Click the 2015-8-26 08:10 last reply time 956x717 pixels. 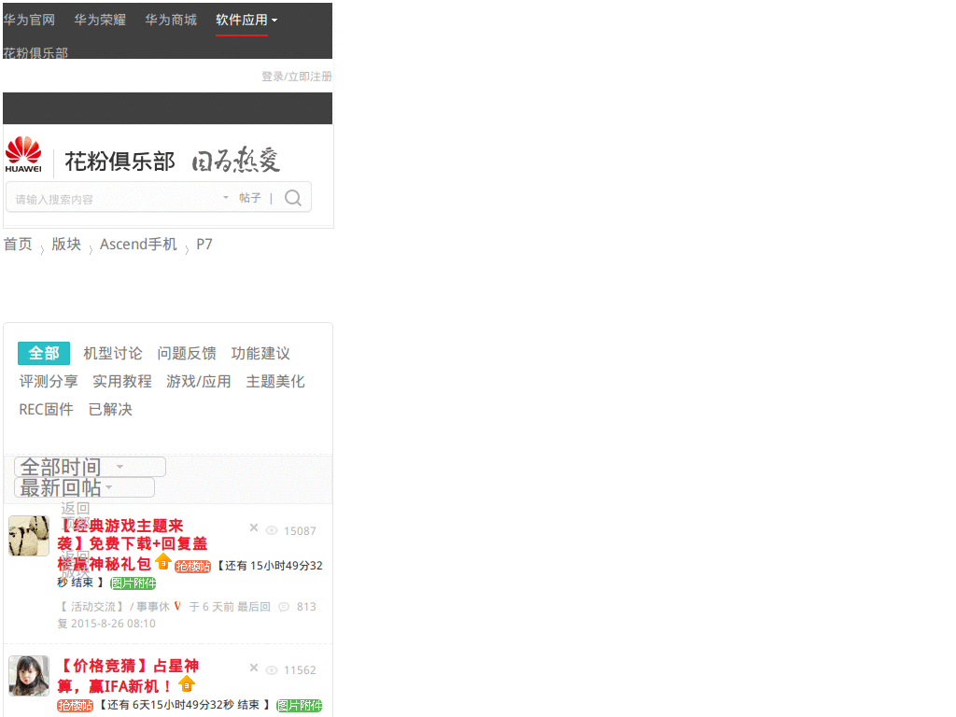coord(113,624)
